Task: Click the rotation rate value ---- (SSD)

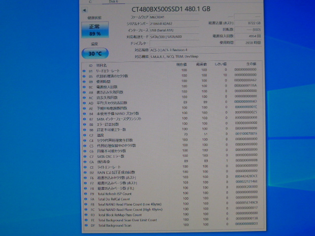Action: 248,29
